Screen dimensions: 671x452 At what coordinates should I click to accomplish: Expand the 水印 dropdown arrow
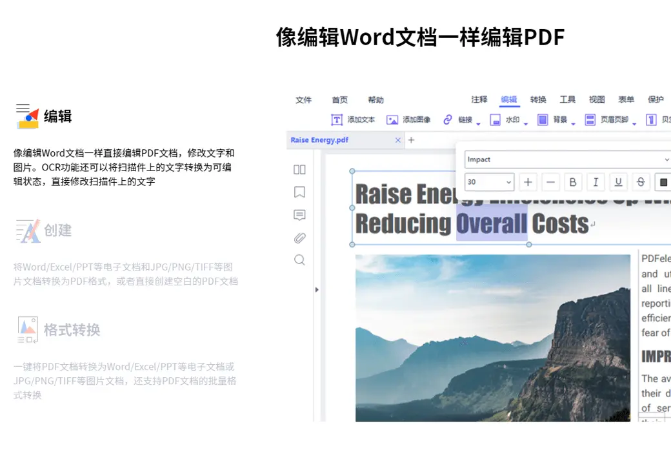(x=526, y=124)
